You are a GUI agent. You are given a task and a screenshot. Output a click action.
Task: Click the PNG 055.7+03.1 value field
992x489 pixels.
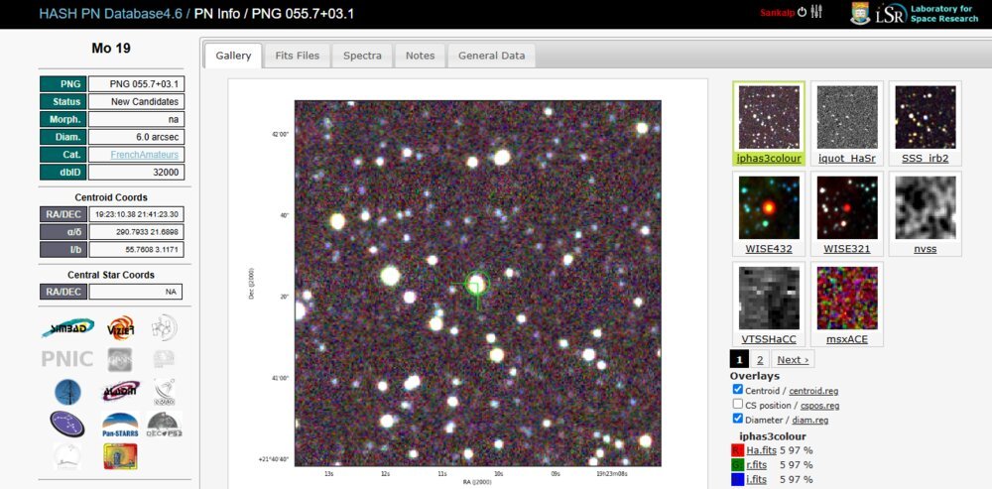point(137,84)
